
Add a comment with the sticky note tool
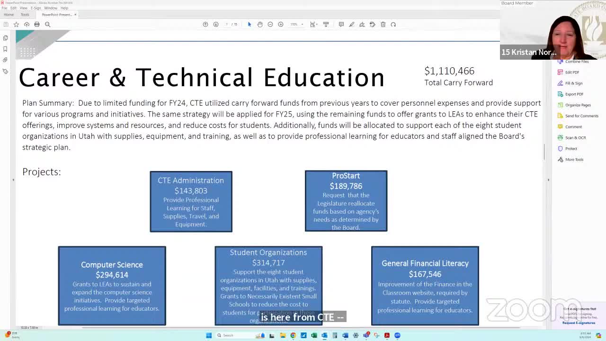pos(341,24)
